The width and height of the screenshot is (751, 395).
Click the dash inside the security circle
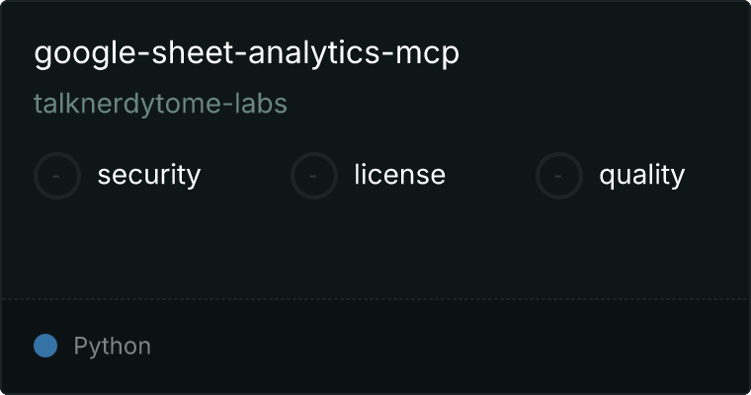point(56,176)
